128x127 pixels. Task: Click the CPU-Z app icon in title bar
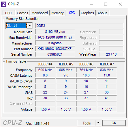click(x=4, y=4)
